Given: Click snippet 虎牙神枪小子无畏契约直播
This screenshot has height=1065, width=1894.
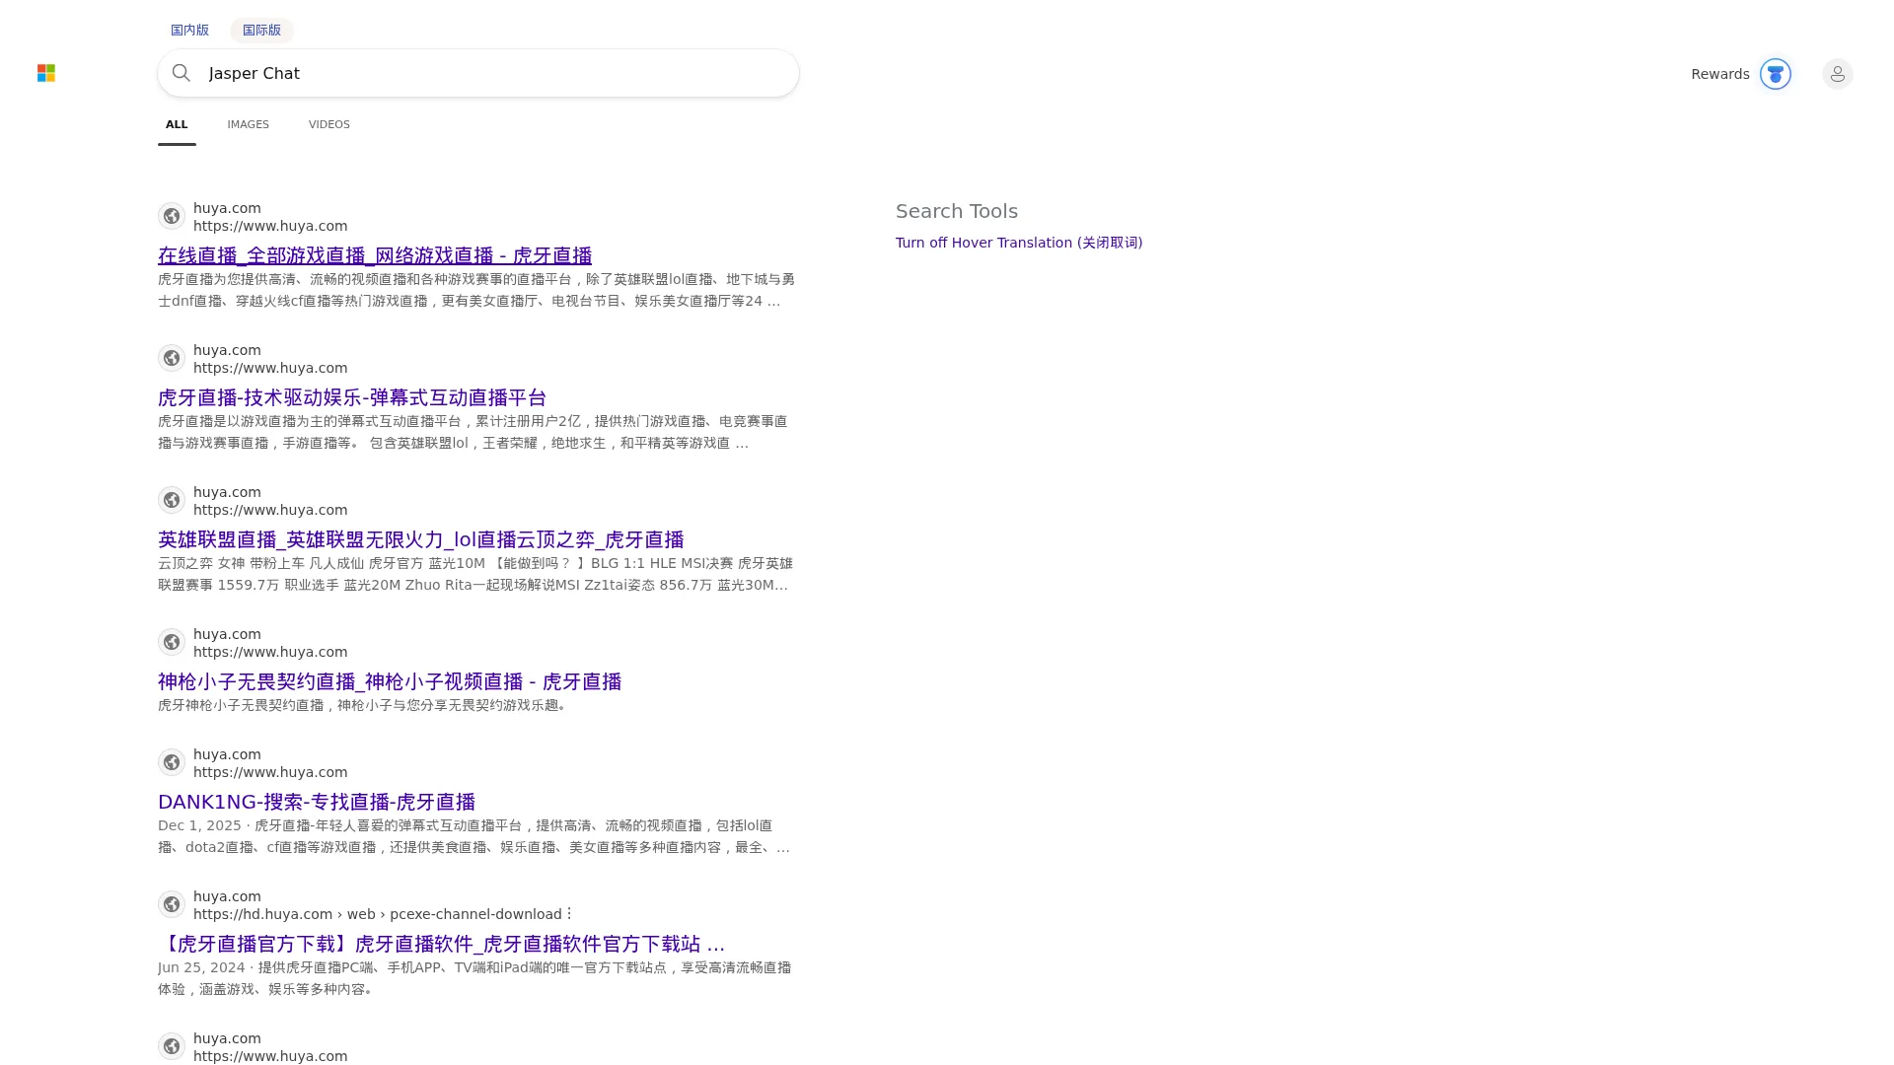Looking at the screenshot, I should [x=364, y=705].
